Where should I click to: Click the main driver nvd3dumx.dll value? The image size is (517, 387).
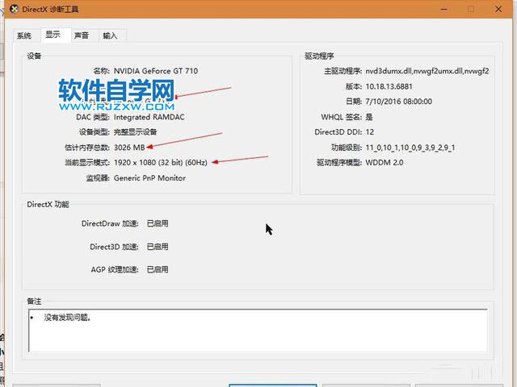coord(427,71)
